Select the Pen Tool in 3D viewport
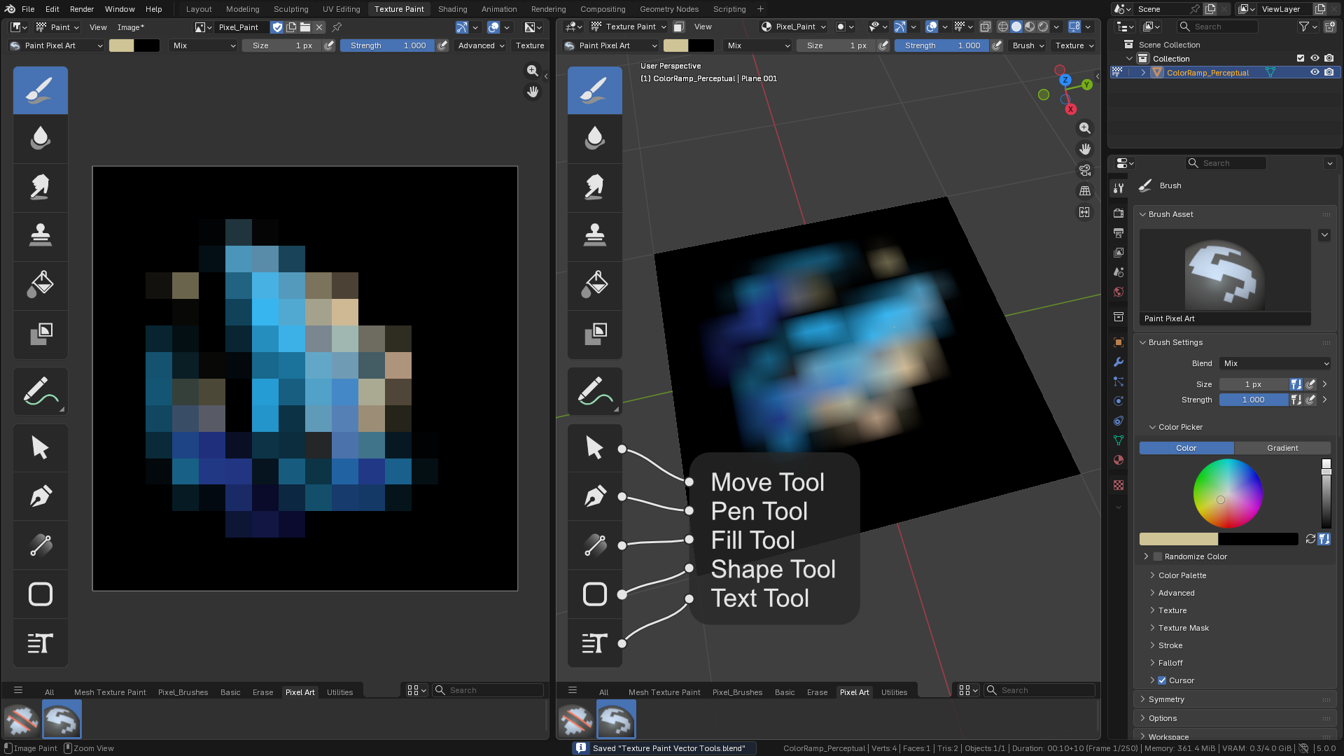Image resolution: width=1344 pixels, height=756 pixels. (x=595, y=496)
